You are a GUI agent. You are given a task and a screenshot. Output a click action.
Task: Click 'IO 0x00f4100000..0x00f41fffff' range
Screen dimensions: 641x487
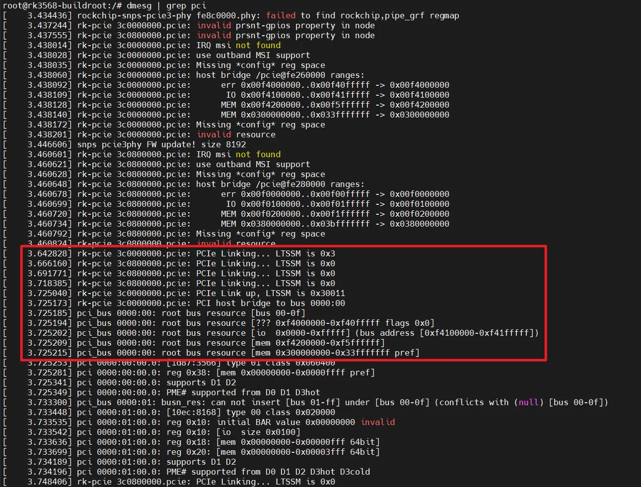[298, 95]
